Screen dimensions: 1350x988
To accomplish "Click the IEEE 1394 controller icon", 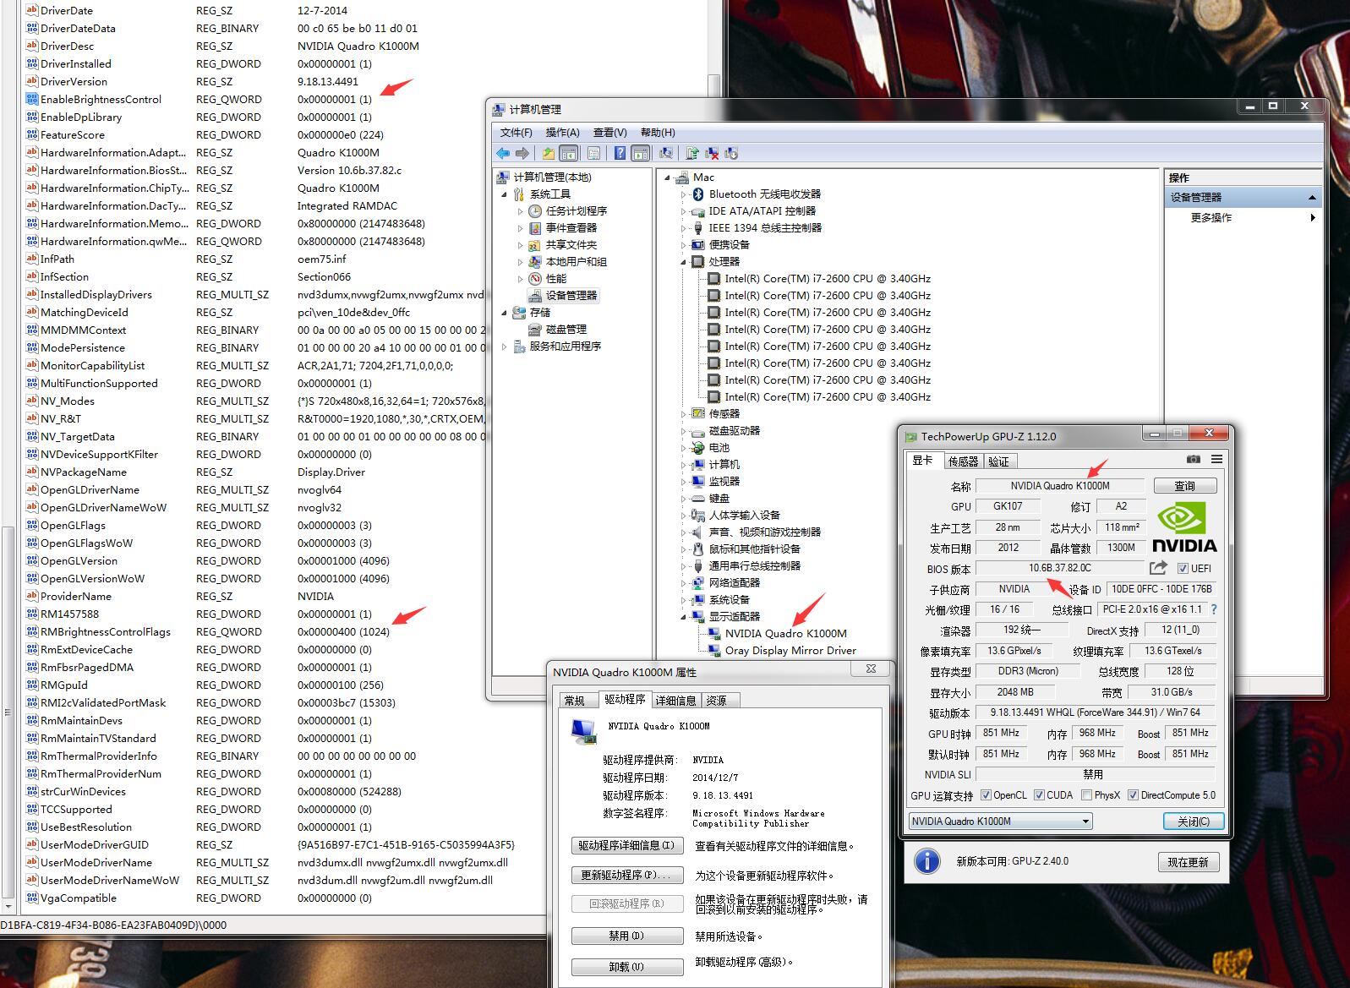I will [698, 227].
